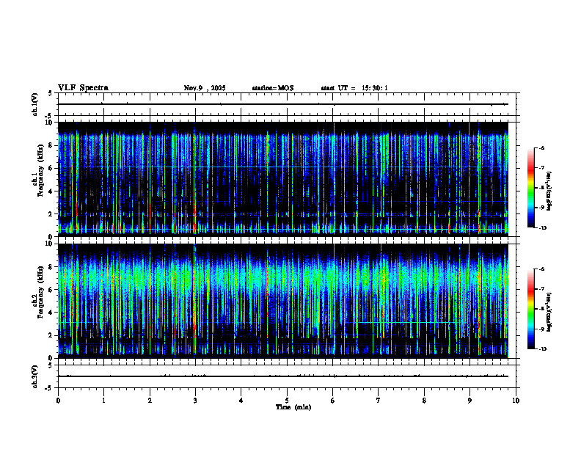581x449 pixels.
Task: Click time axis tick label "8"
Action: 424,401
